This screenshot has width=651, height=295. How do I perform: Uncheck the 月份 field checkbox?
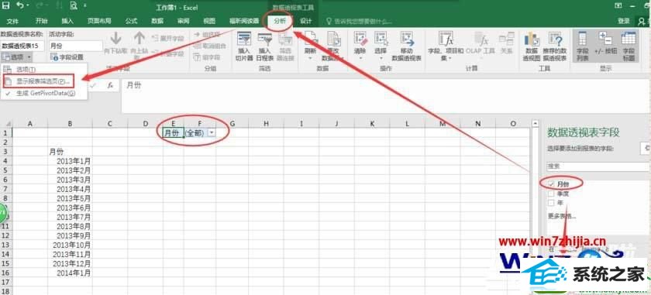point(551,184)
